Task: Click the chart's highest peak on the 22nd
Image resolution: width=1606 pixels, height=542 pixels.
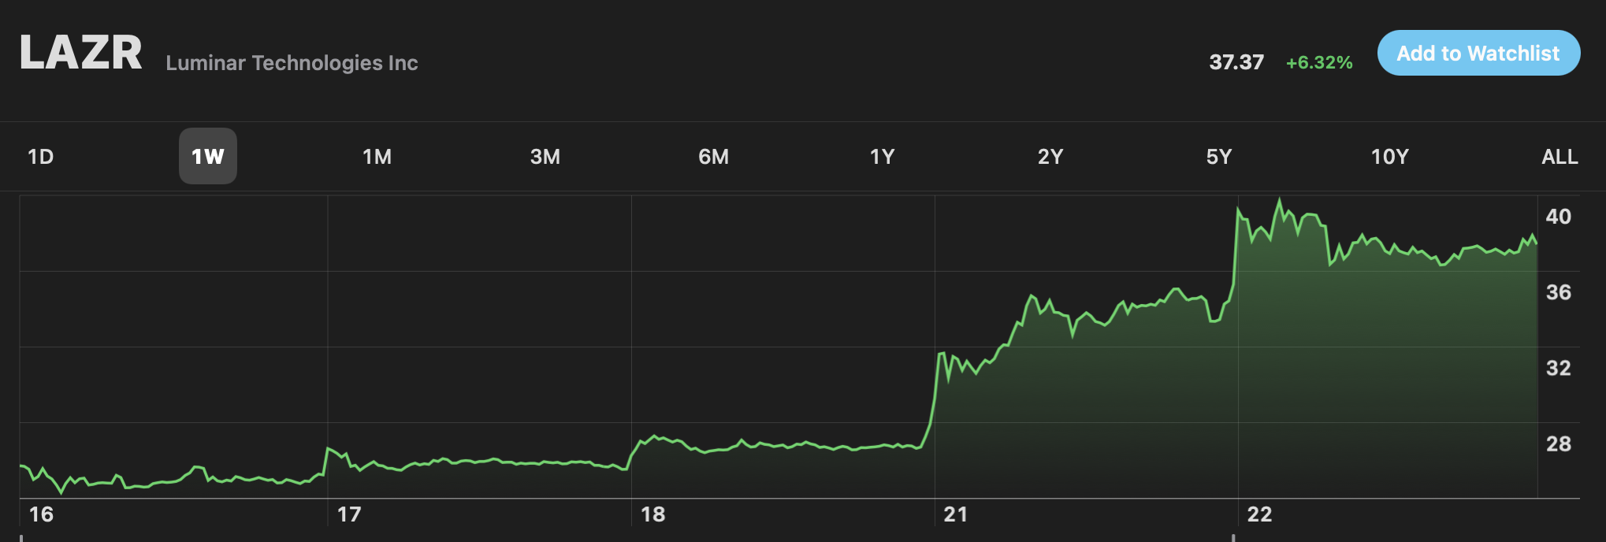Action: [x=1279, y=199]
